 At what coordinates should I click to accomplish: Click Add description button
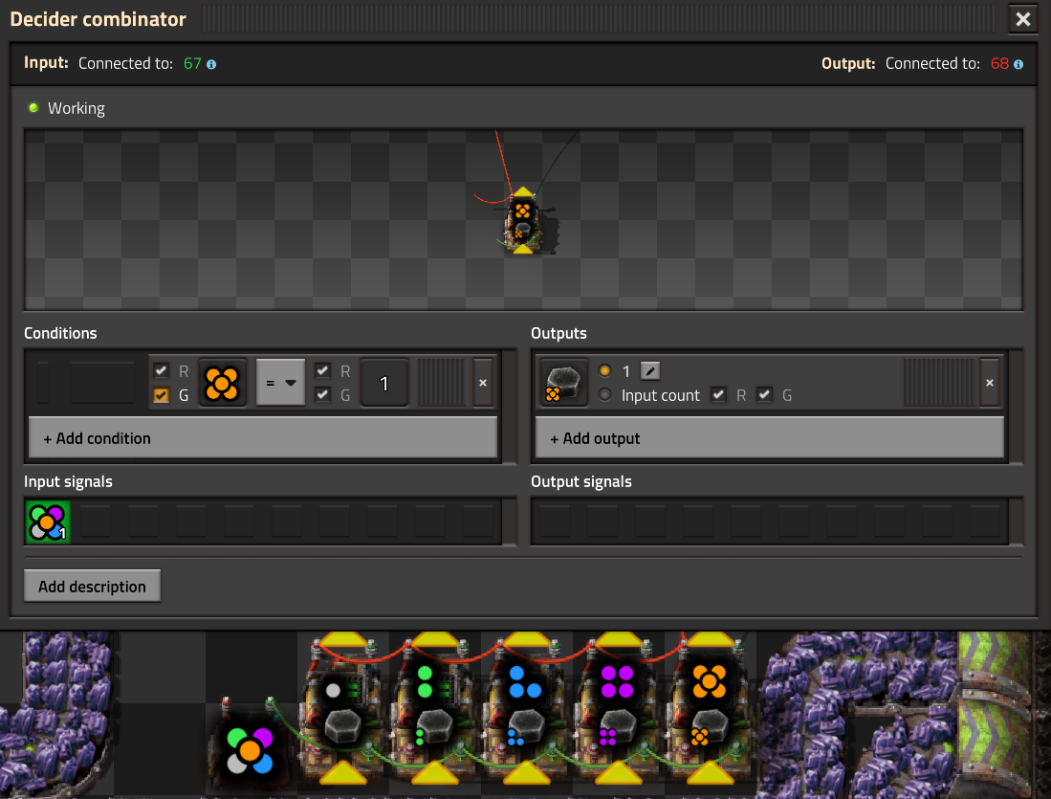pos(92,587)
